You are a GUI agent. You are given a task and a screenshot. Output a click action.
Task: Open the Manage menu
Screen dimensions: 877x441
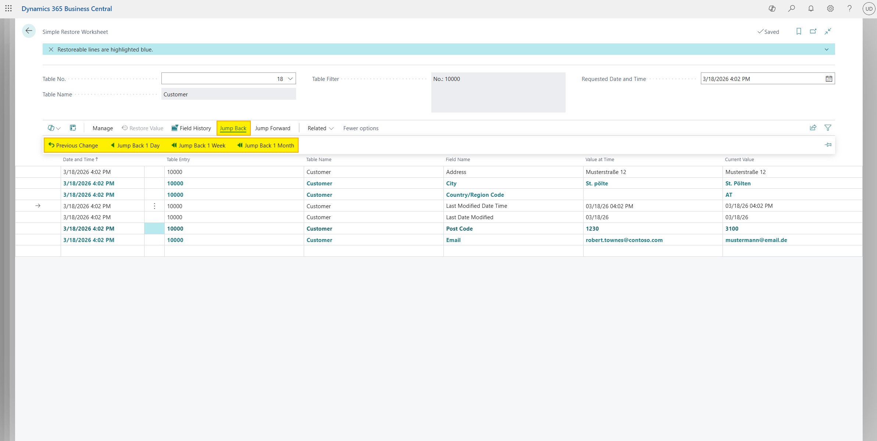(103, 128)
